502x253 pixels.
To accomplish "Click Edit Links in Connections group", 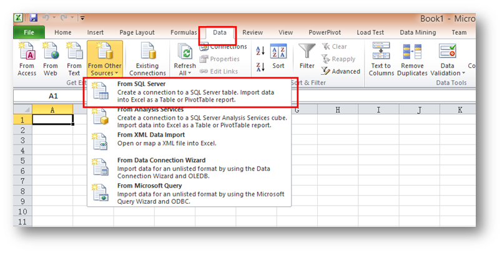I will 219,71.
